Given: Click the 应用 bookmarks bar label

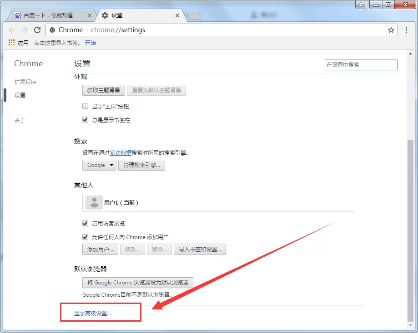Looking at the screenshot, I should coord(23,43).
